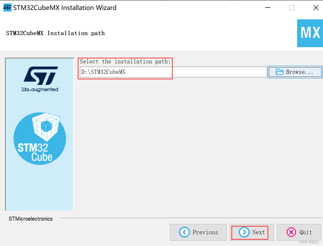Go to the Next installation step
Image resolution: width=323 pixels, height=246 pixels.
click(252, 232)
